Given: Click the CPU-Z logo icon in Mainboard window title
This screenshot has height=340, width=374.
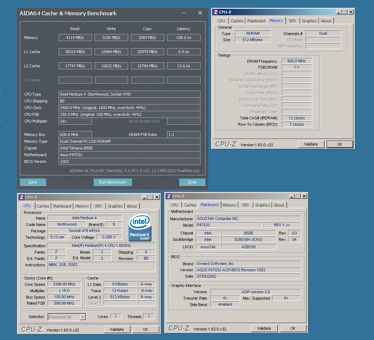Looking at the screenshot, I should (x=169, y=196).
